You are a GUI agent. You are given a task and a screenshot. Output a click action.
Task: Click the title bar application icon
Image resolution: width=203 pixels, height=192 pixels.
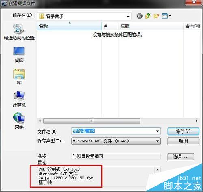[4, 3]
